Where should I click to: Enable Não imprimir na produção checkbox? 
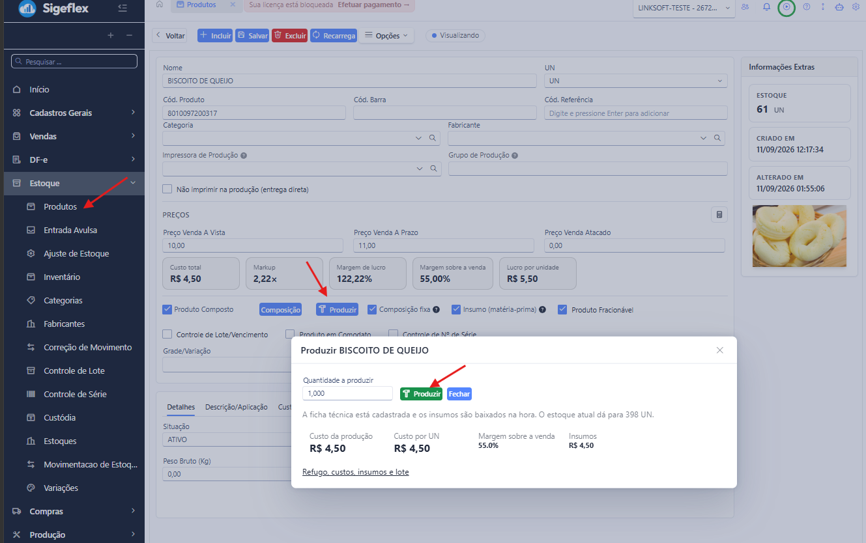(167, 189)
